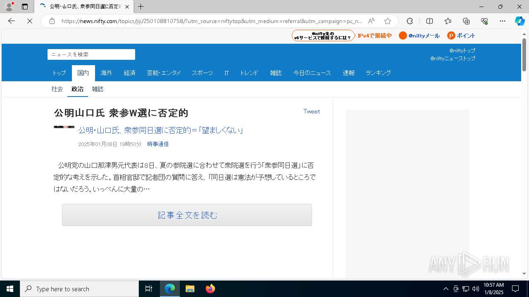529x297 pixels.
Task: Open Settings and more menu
Action: point(503,21)
